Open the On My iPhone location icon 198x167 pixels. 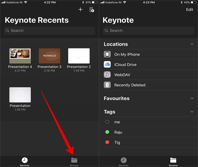click(107, 54)
